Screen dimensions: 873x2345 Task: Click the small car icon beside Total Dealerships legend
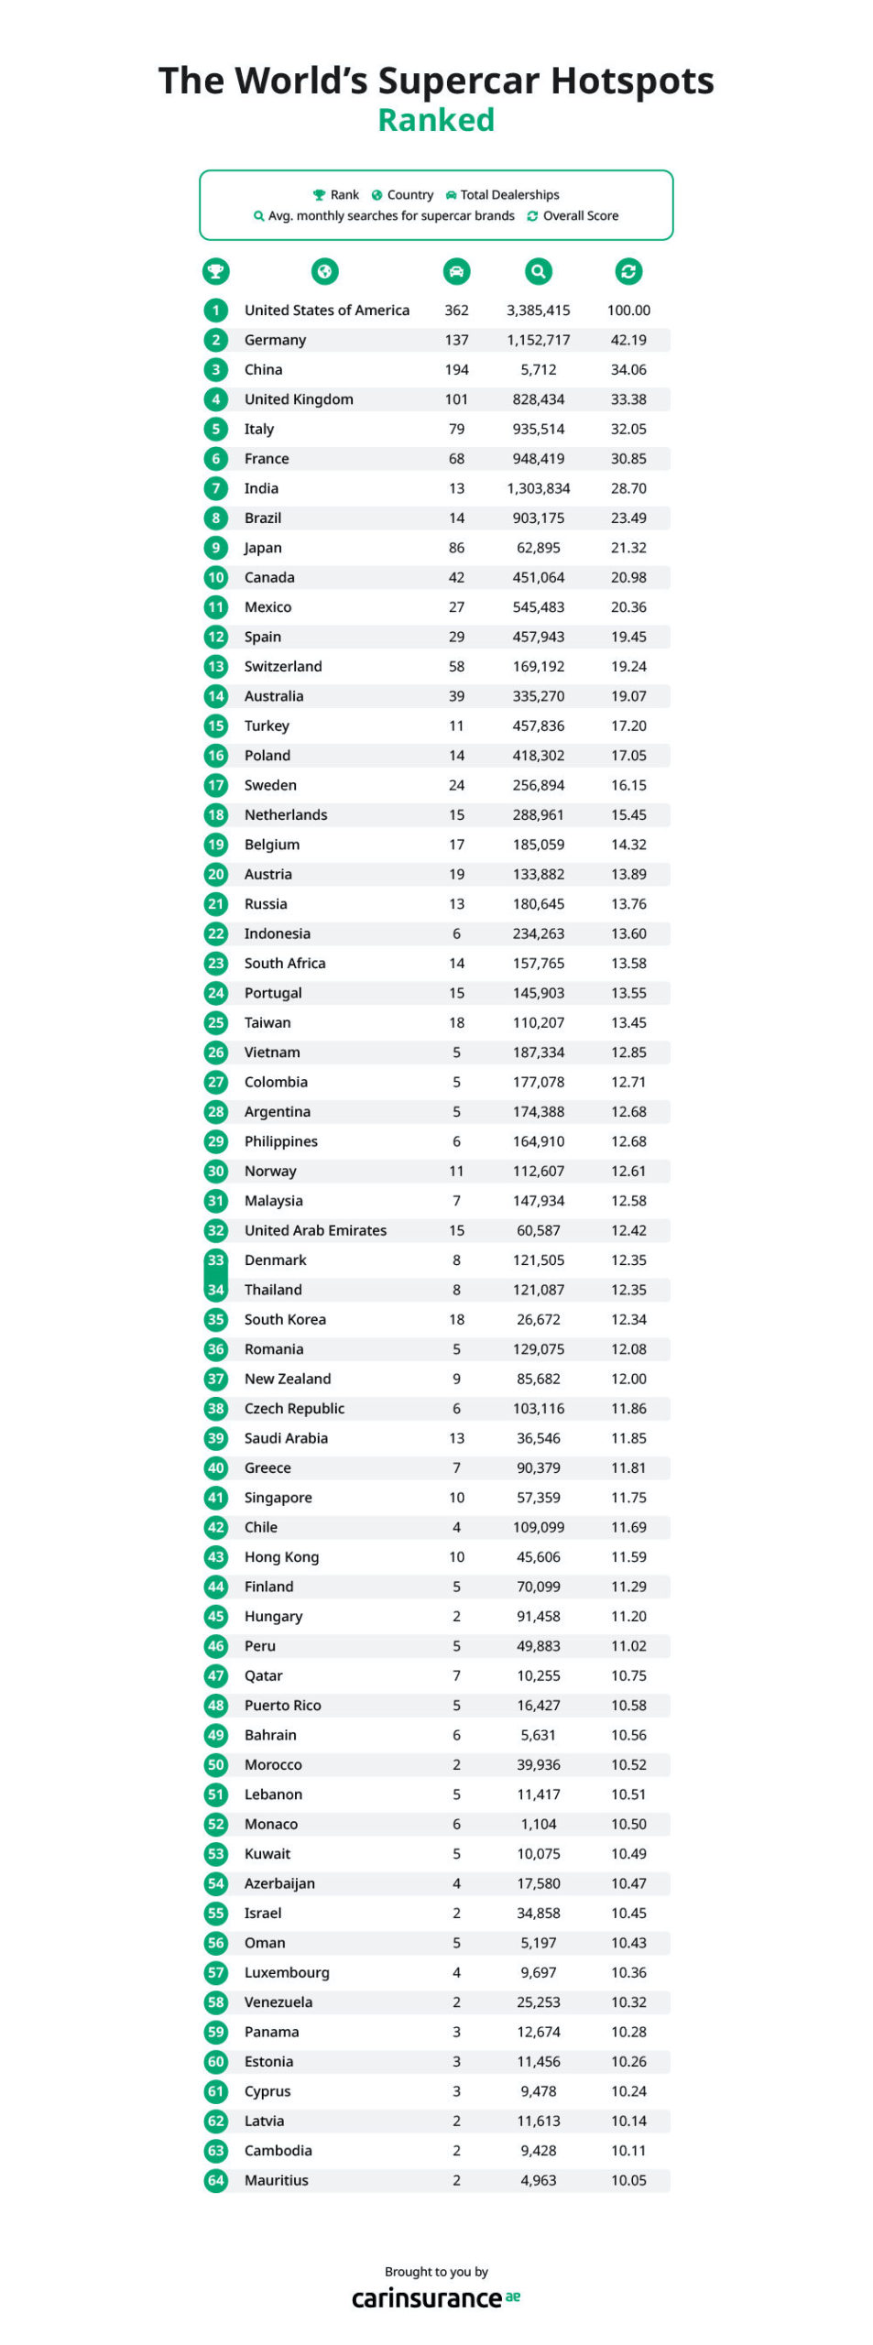coord(451,195)
